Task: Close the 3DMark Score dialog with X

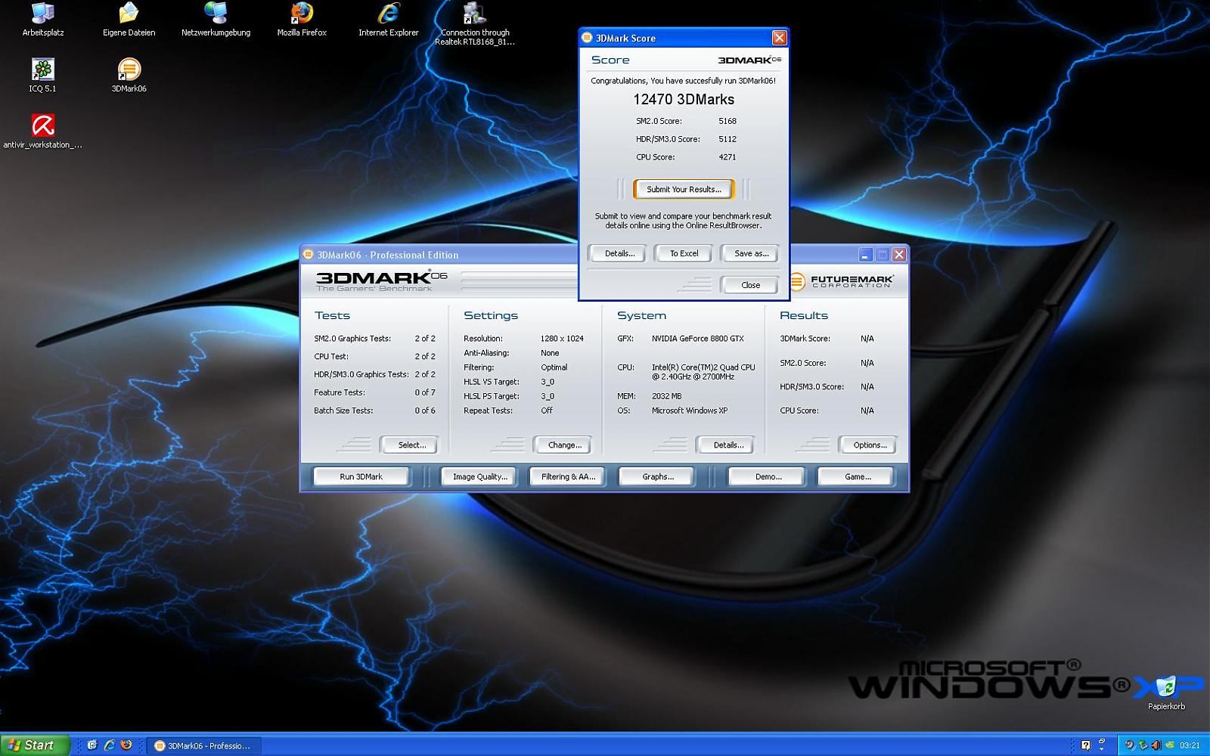Action: 779,38
